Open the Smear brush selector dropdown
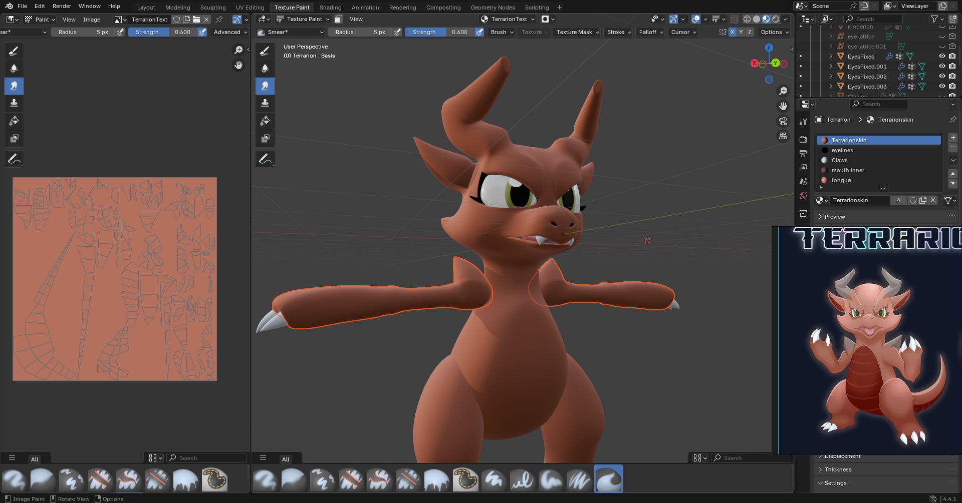 tap(291, 32)
